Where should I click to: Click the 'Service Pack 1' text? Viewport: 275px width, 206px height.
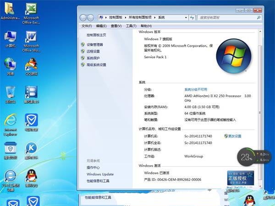click(155, 57)
